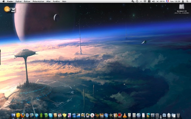Open the Présentation menu
This screenshot has height=119, width=191.
[x=38, y=1]
